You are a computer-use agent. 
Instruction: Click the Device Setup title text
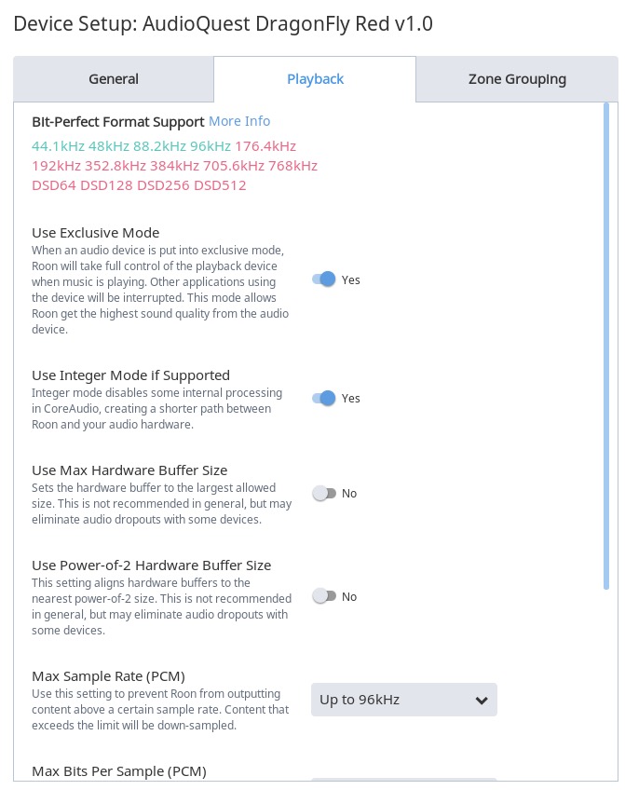tap(224, 23)
